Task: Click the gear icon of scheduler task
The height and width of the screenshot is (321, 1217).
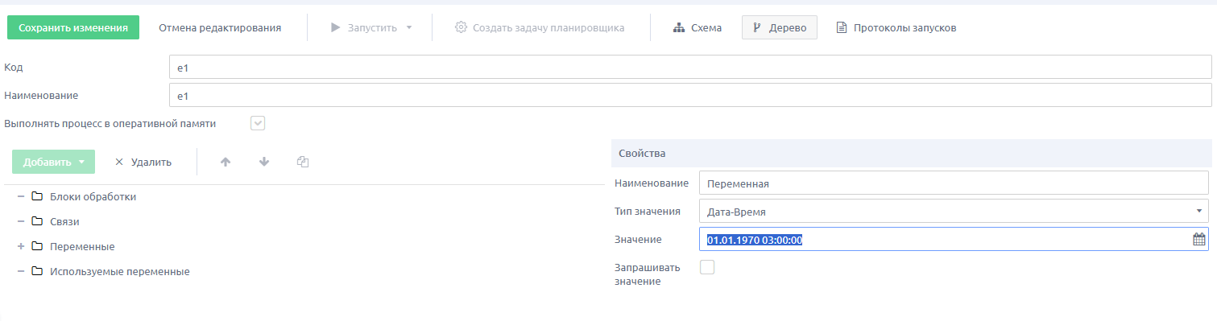Action: 461,27
